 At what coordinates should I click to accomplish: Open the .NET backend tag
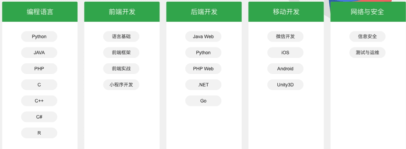(203, 85)
